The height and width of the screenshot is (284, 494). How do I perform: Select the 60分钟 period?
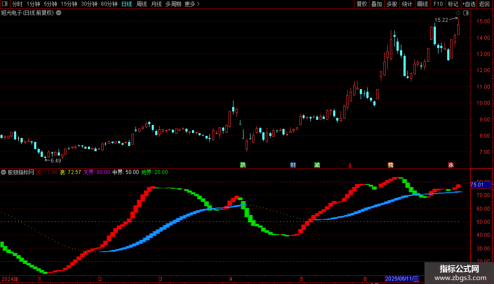[x=109, y=4]
